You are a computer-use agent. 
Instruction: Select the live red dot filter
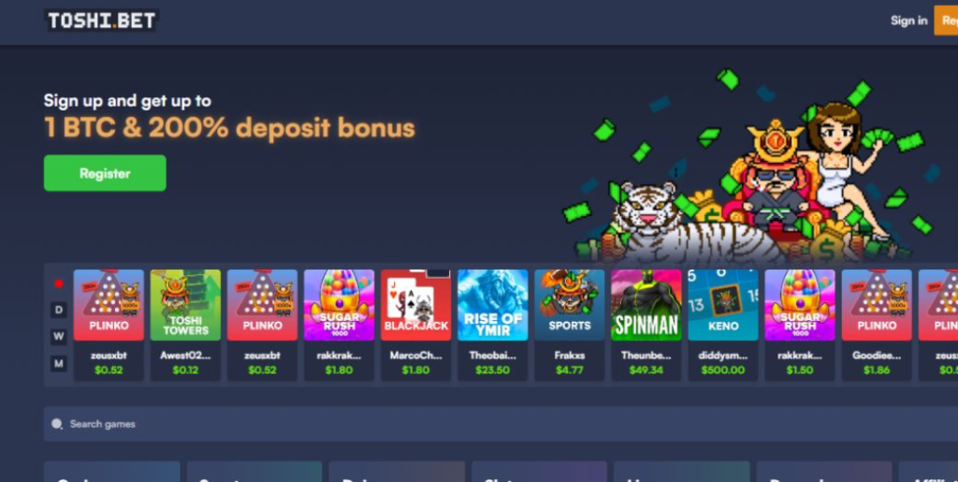[59, 284]
